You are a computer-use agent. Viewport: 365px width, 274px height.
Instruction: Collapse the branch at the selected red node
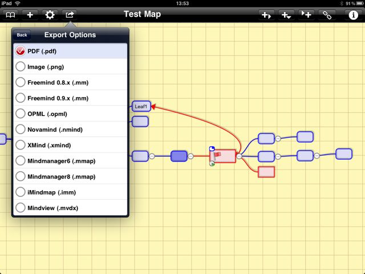[239, 156]
